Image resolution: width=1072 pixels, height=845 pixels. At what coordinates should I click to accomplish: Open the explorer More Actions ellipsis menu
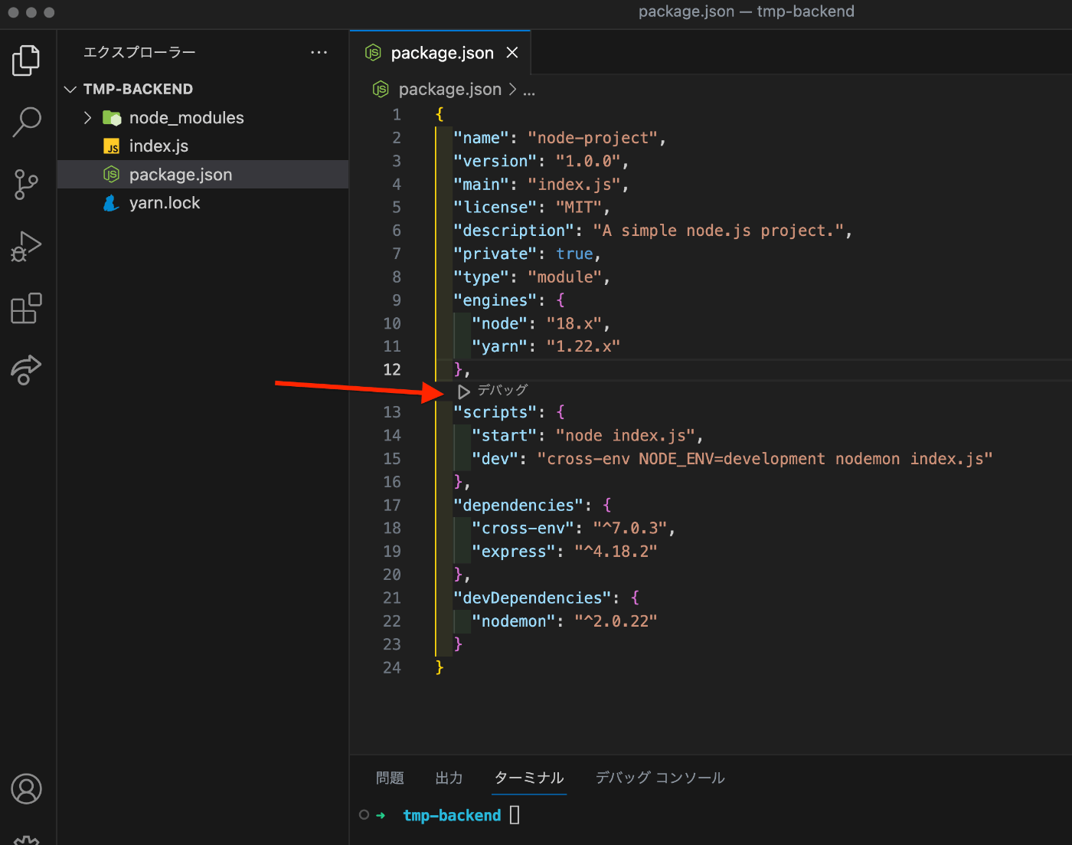click(319, 52)
